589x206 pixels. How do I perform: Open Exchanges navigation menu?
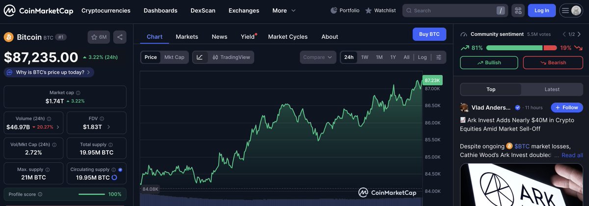(244, 10)
